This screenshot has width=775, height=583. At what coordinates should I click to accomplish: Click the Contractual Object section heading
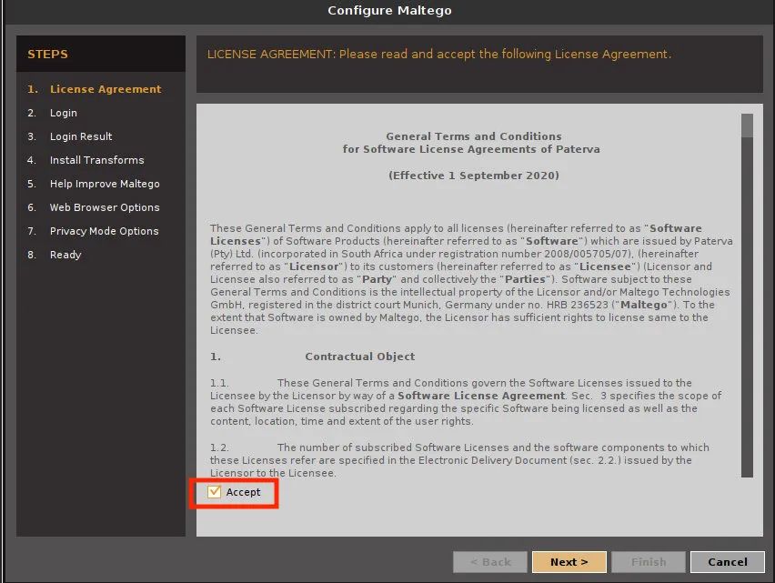tap(360, 357)
